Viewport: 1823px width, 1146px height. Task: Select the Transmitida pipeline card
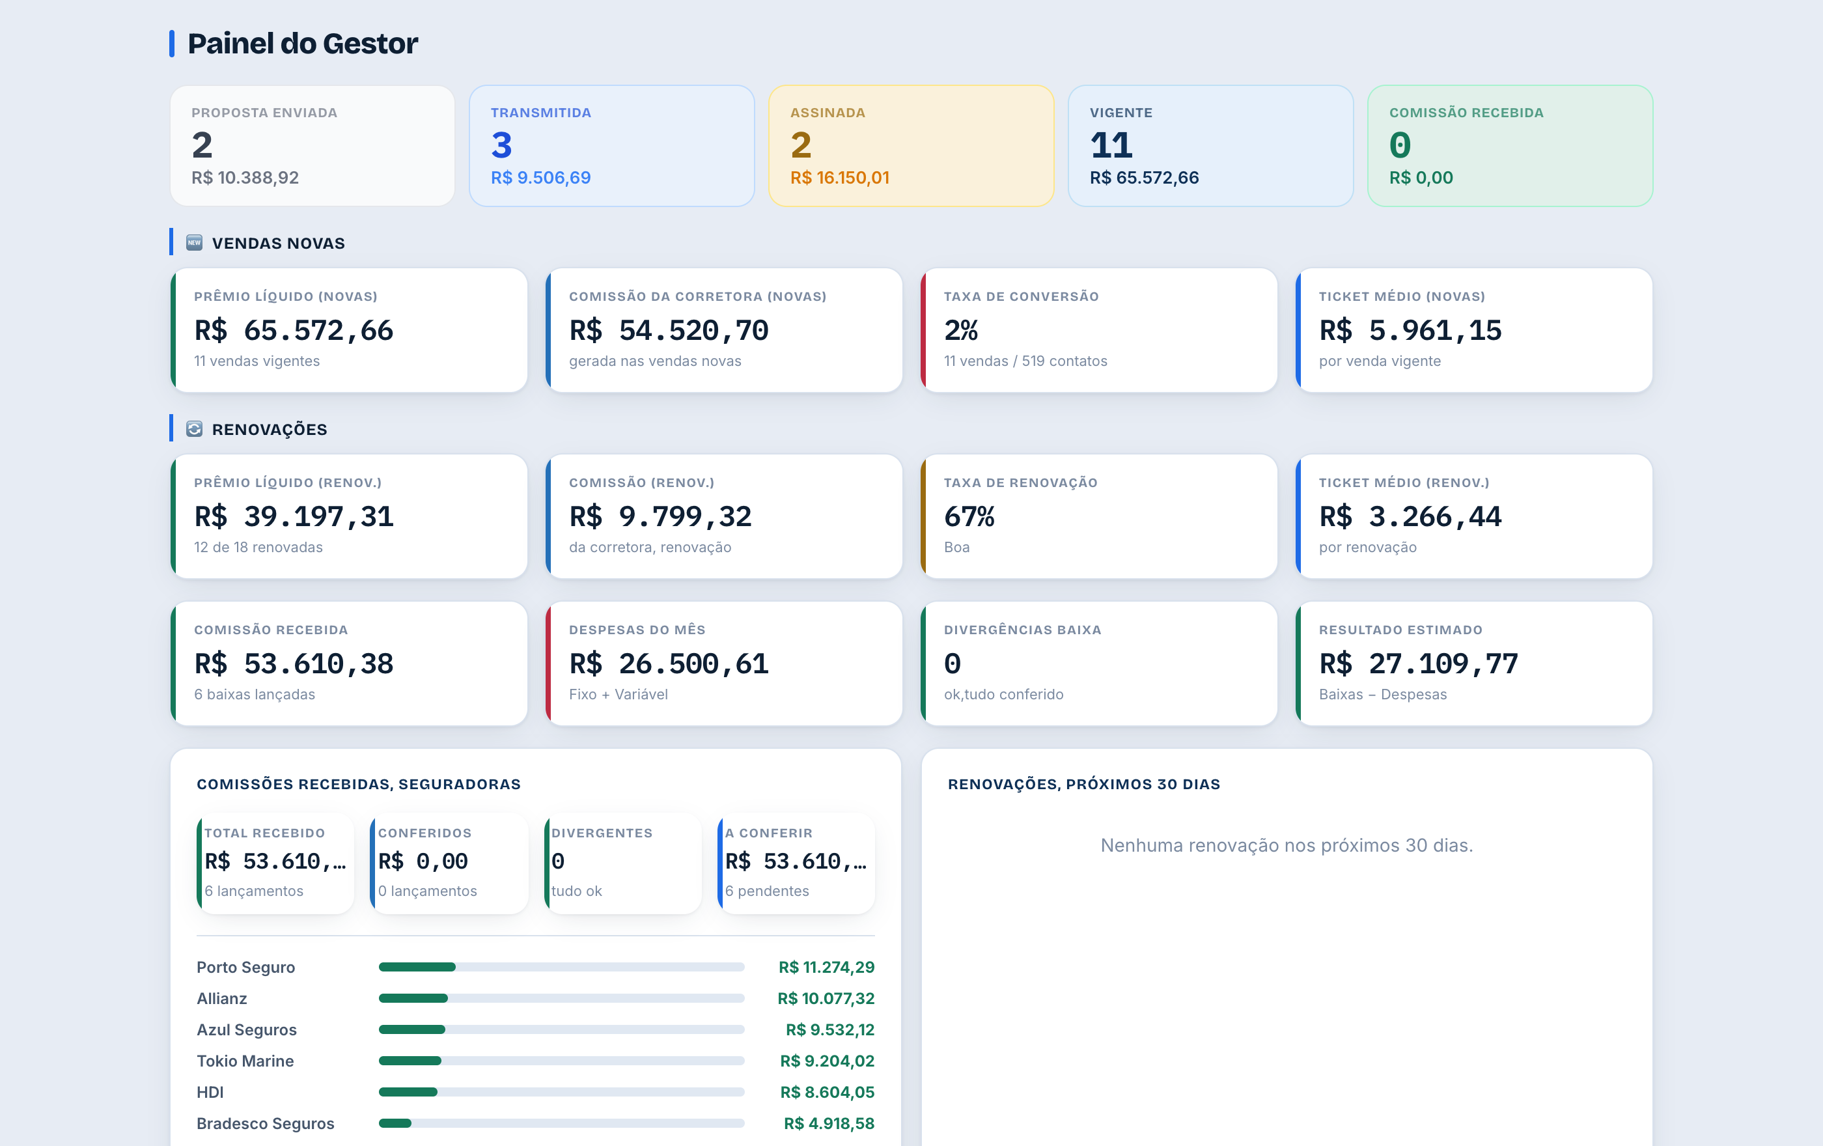[x=612, y=145]
